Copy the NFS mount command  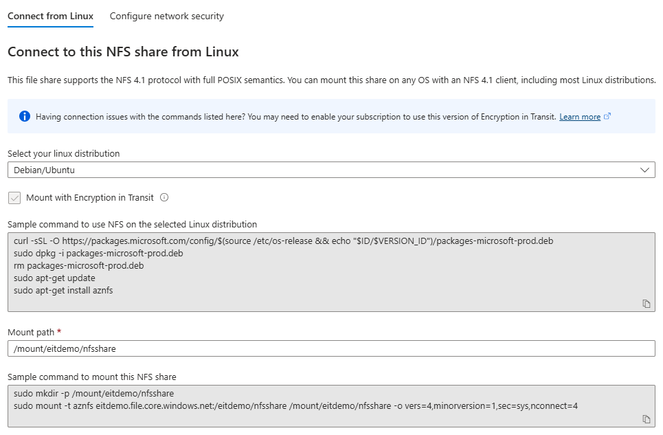pyautogui.click(x=646, y=419)
